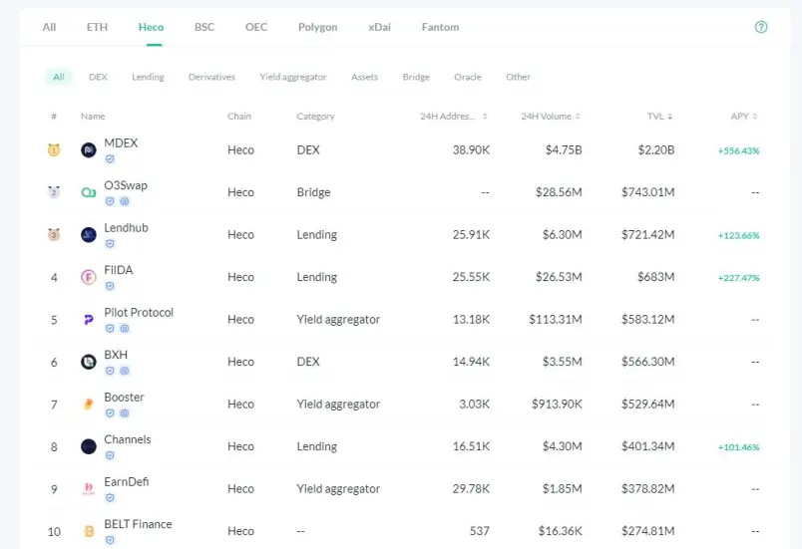This screenshot has height=549, width=802.
Task: Click the BELT Finance logo icon
Action: [x=89, y=531]
